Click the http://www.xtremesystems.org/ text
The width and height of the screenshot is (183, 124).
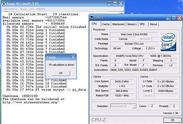[x=31, y=102]
